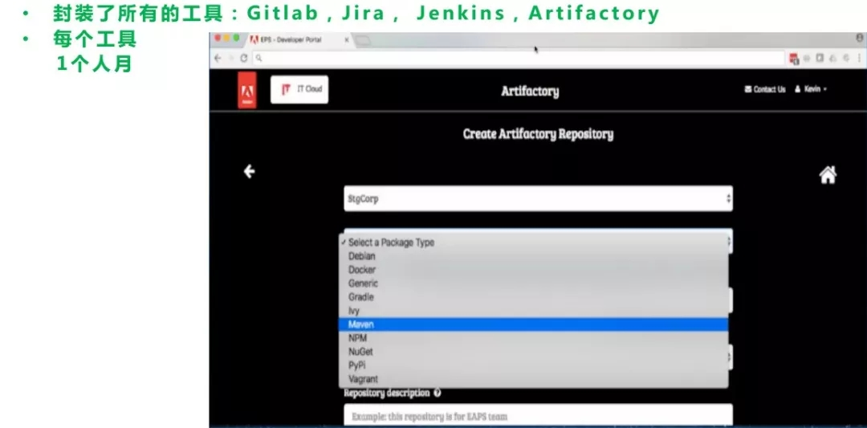The width and height of the screenshot is (867, 428).
Task: Expand the Kevin user menu
Action: click(x=811, y=89)
